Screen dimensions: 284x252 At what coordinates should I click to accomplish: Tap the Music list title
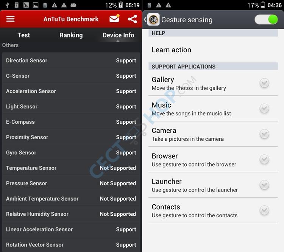pos(161,105)
